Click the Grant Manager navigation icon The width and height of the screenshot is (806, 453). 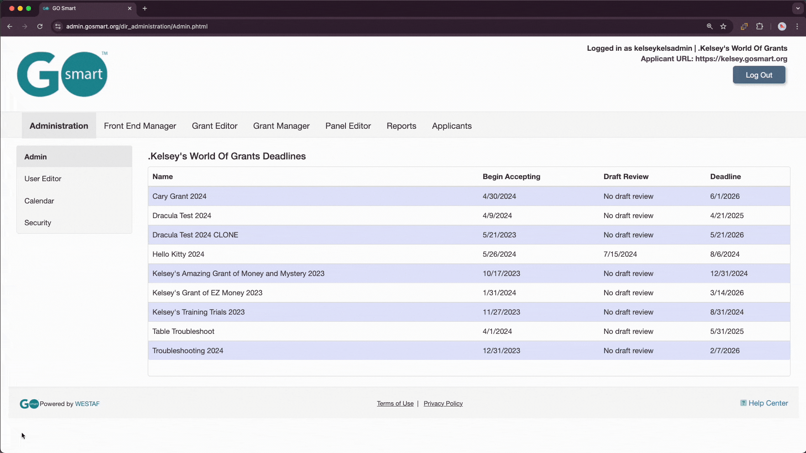tap(281, 125)
